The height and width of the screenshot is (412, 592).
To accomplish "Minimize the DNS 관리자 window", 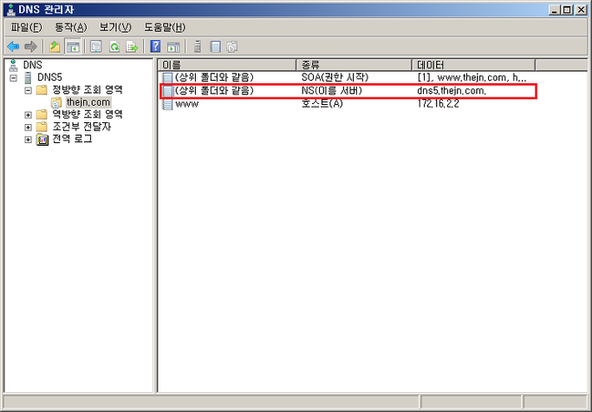I will click(x=554, y=10).
